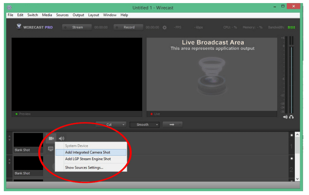309x195 pixels.
Task: Adjust the master volume slider
Action: pos(291,46)
